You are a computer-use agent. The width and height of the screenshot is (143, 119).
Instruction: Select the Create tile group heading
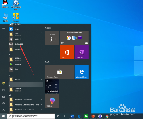point(48,28)
